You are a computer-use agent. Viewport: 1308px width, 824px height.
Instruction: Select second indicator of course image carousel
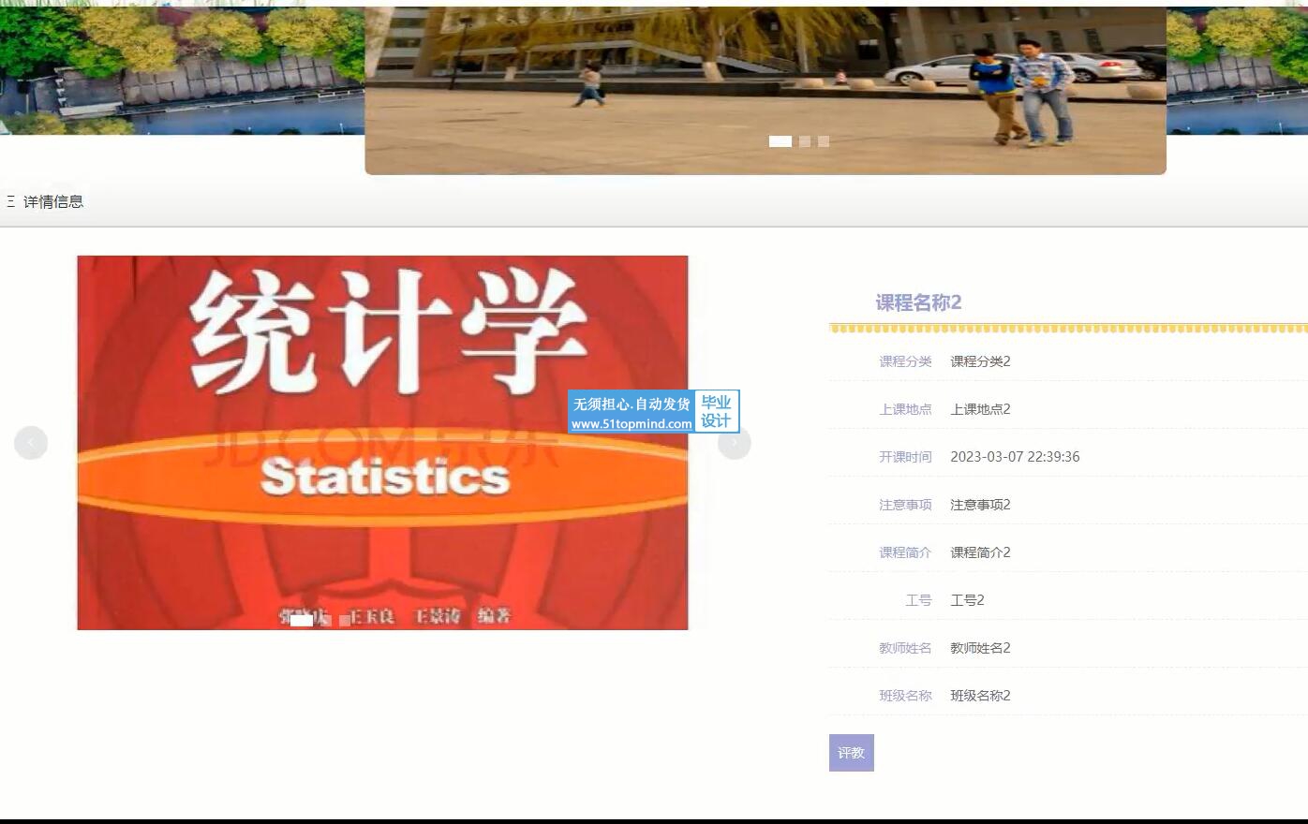(x=326, y=620)
